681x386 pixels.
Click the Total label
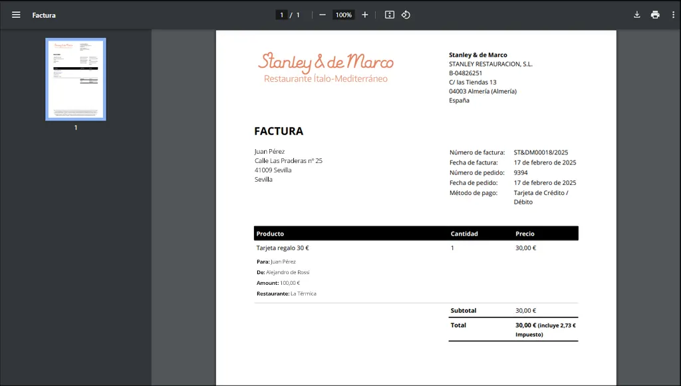pyautogui.click(x=458, y=325)
